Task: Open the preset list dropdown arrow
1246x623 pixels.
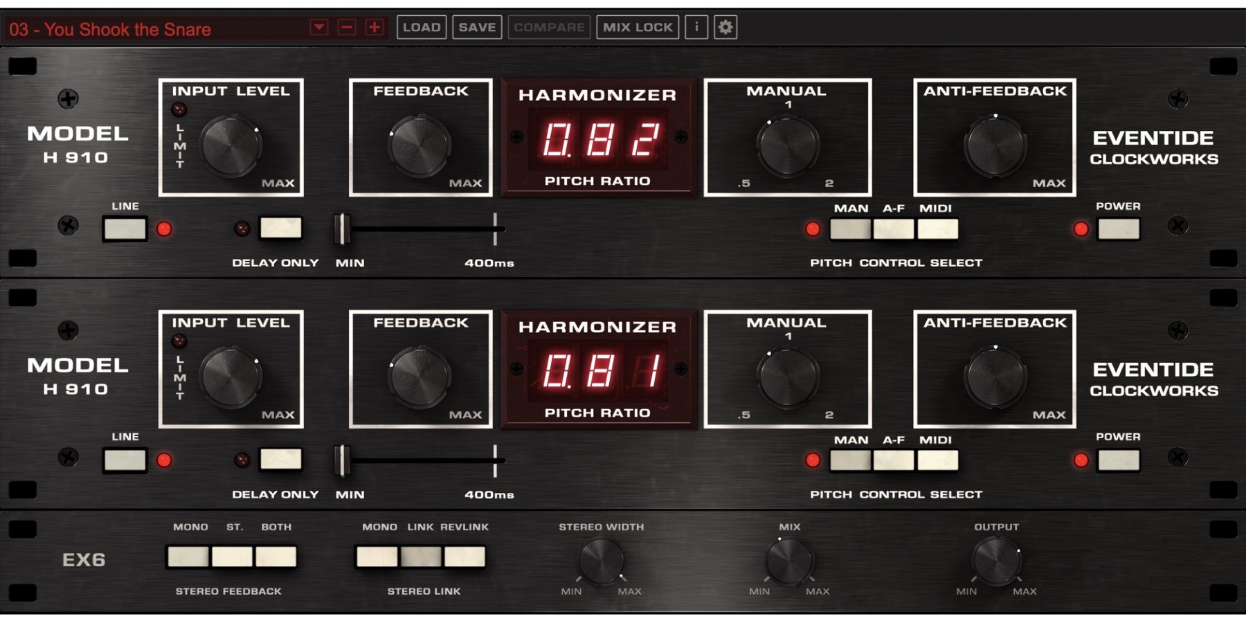Action: pyautogui.click(x=318, y=27)
